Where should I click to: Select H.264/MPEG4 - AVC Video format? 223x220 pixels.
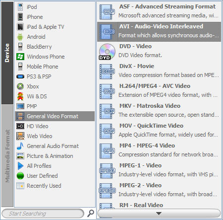coord(159,91)
